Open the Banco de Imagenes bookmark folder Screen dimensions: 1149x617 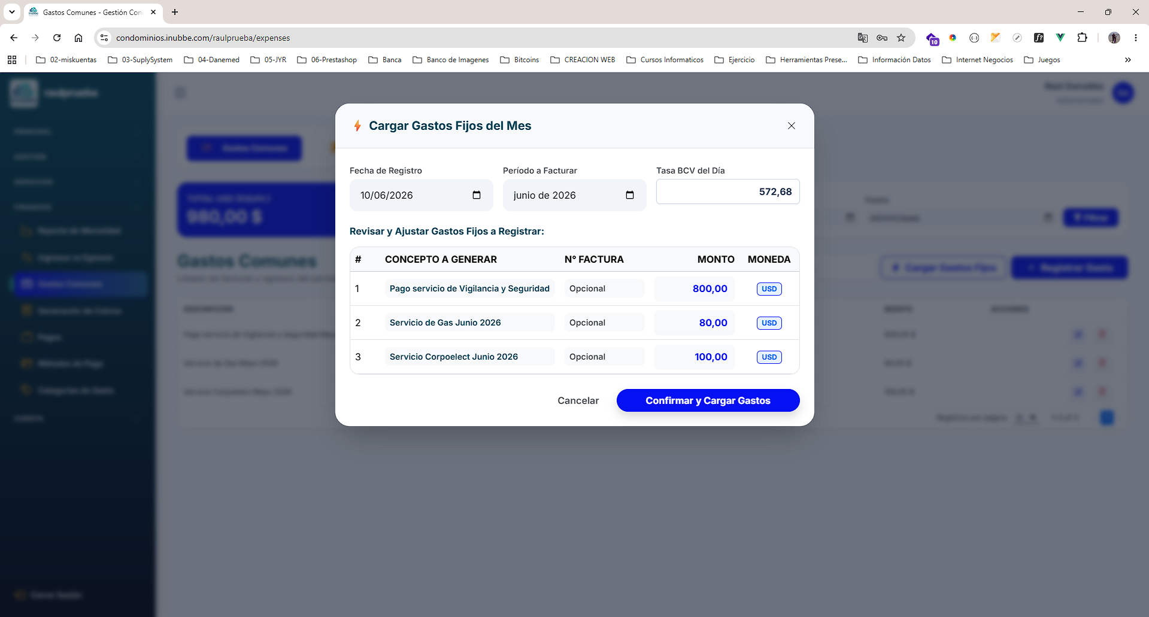451,60
